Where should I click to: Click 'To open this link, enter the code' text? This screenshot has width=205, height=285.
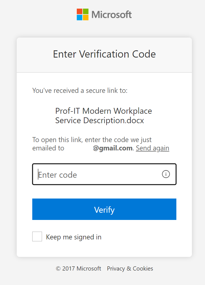(x=92, y=140)
